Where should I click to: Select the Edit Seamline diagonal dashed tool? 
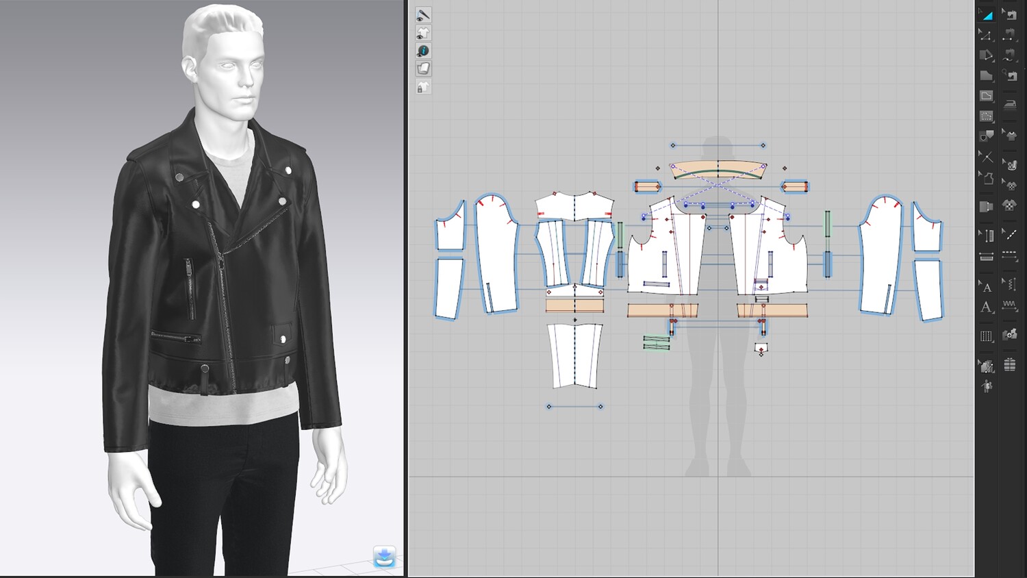pyautogui.click(x=1010, y=234)
